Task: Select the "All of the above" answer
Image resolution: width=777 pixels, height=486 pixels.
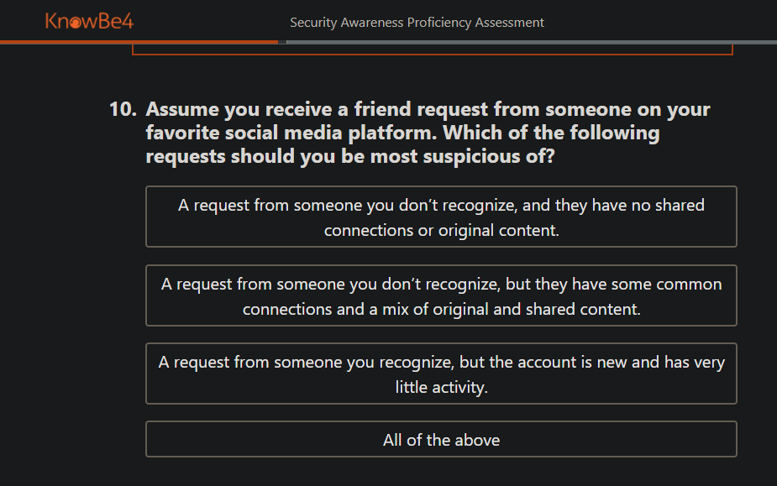Action: [x=441, y=439]
